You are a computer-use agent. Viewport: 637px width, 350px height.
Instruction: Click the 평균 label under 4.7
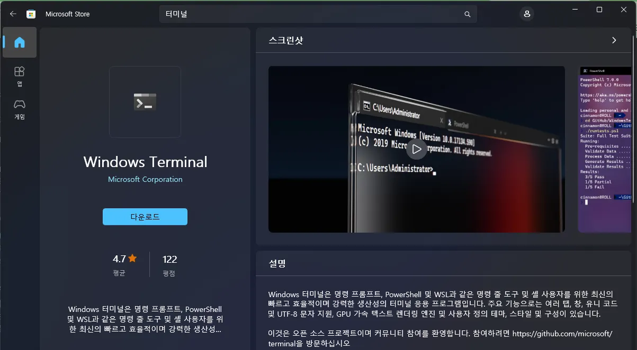click(119, 273)
